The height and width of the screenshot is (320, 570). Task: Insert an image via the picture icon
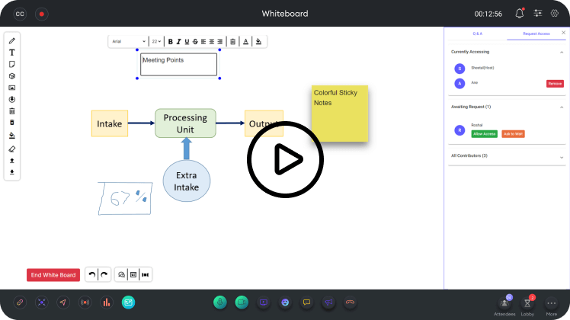12,88
